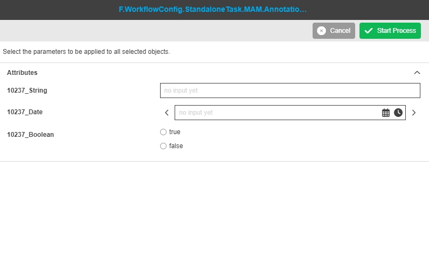Step to previous date with left arrow
This screenshot has height=264, width=429.
pos(167,113)
